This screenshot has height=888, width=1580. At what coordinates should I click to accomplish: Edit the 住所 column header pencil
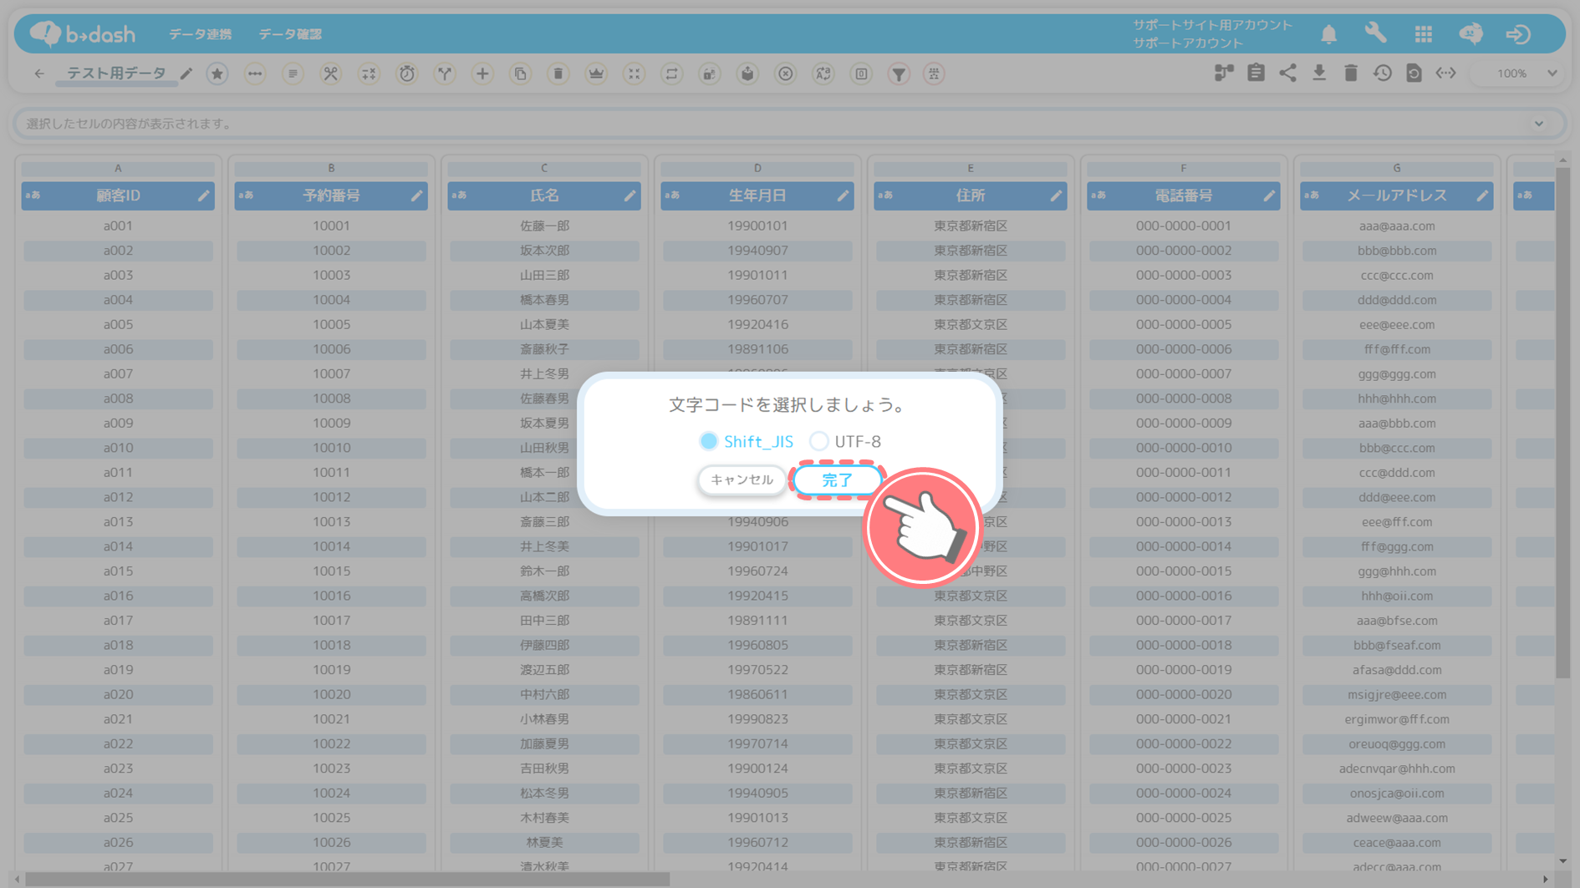pos(1056,195)
